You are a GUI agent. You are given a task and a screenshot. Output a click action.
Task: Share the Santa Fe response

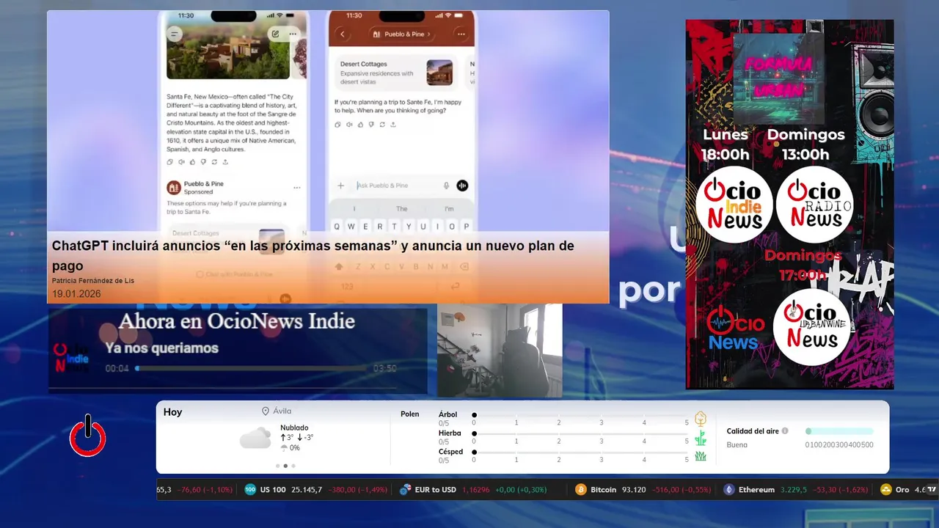coord(225,162)
